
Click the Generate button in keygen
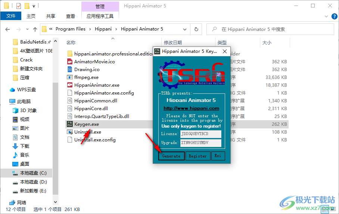[x=171, y=156]
